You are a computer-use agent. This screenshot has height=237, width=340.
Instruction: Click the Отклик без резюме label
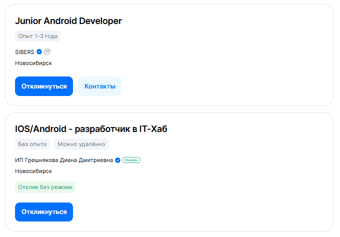coord(45,187)
